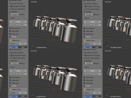This screenshot has width=131, height=98.
Task: Click cube icon next to WEIGHT-50G label
Action: pyautogui.click(x=85, y=90)
